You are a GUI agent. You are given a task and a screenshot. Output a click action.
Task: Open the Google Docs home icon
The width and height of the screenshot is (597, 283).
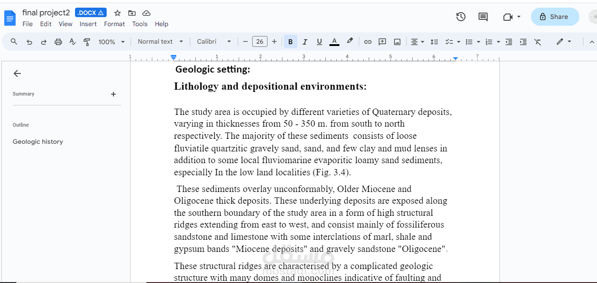(9, 18)
